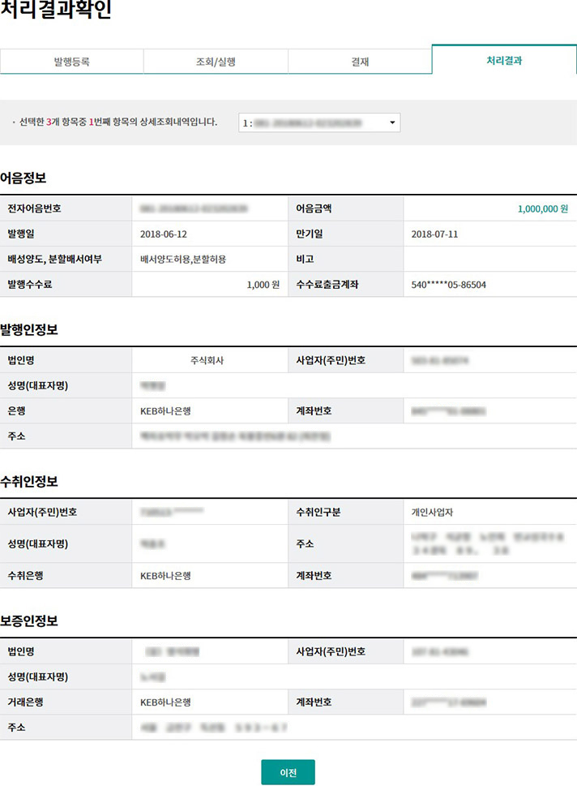The image size is (577, 786).
Task: Click the 1,000,000 원 bill amount
Action: [x=536, y=208]
